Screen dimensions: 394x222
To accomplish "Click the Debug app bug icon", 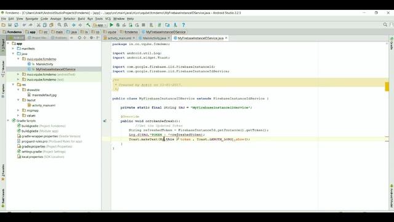I will tap(118, 25).
